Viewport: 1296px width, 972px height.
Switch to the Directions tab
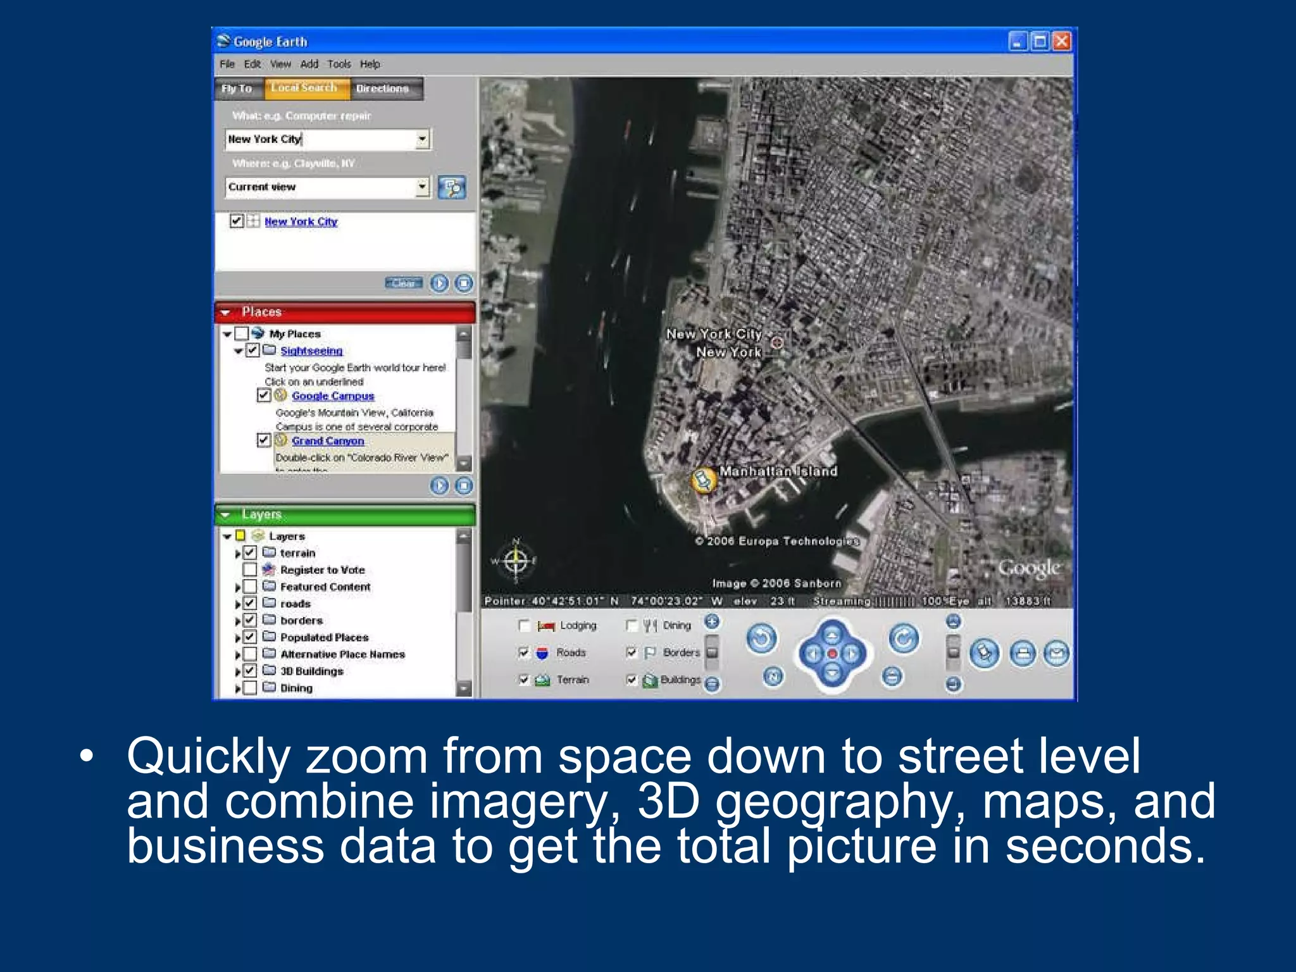pos(386,89)
